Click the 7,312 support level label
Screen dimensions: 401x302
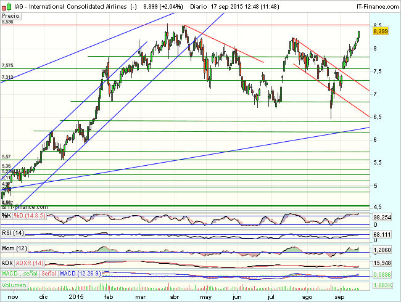tap(7, 77)
